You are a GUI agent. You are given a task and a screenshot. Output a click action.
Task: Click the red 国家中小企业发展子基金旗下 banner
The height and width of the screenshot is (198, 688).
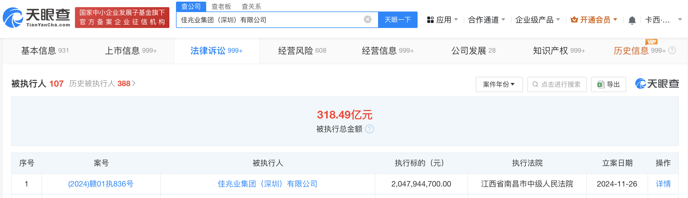(x=122, y=18)
